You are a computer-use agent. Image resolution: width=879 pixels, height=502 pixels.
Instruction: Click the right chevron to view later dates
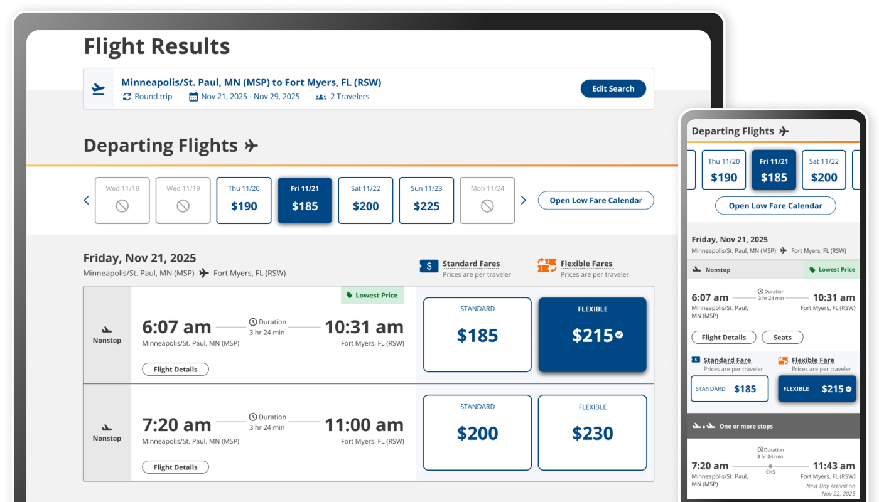(524, 200)
